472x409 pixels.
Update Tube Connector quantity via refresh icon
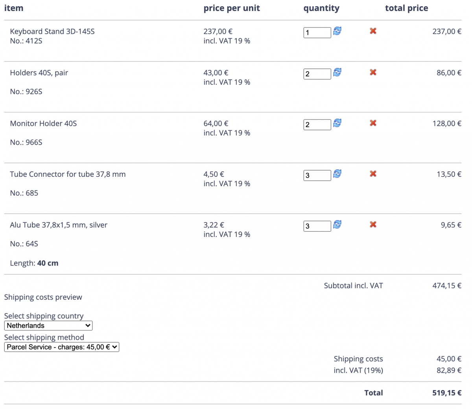337,173
